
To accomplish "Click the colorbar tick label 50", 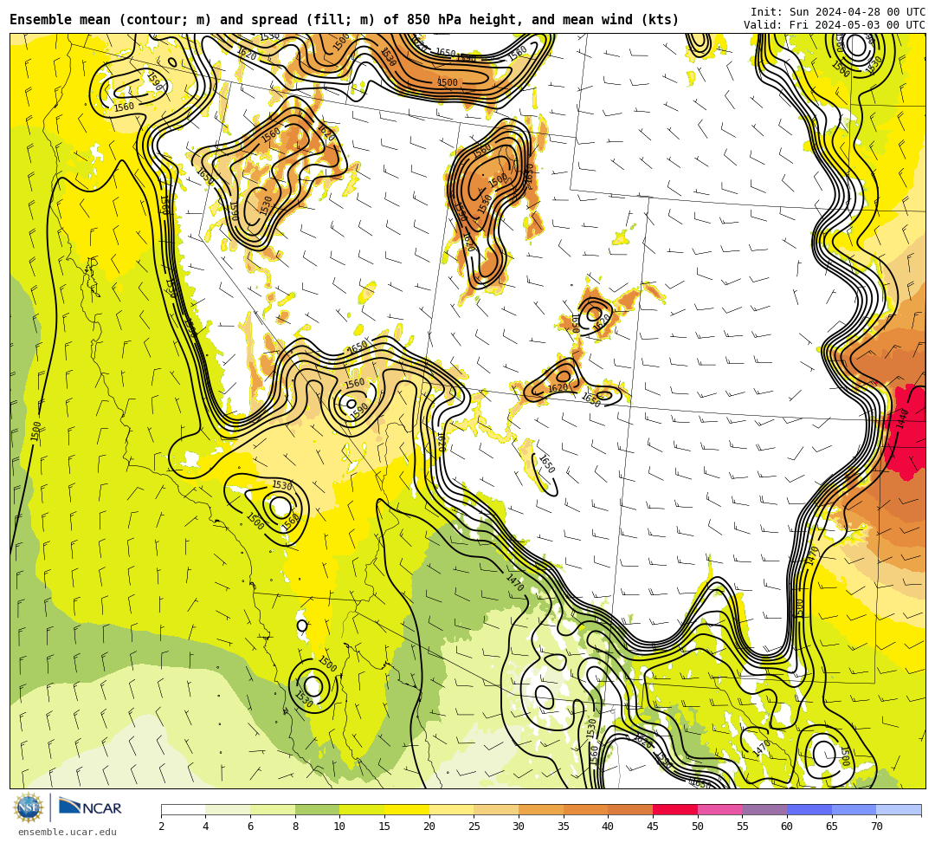I will (x=698, y=827).
